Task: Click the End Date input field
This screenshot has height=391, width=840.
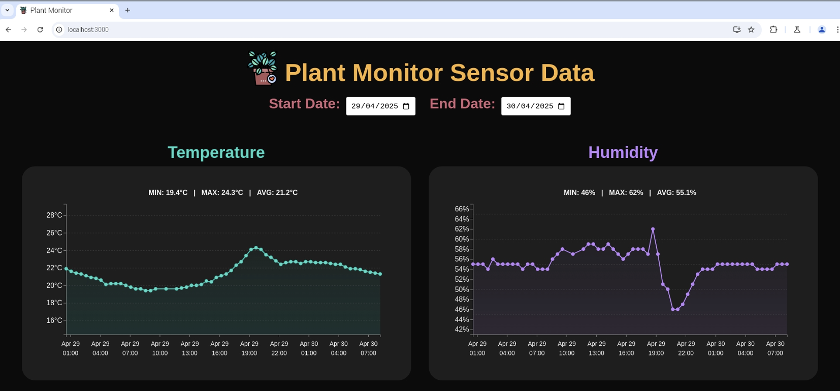Action: pyautogui.click(x=530, y=106)
